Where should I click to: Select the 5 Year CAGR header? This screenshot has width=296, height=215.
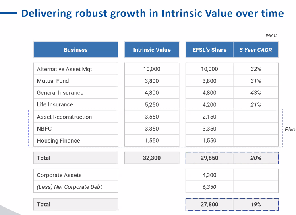pyautogui.click(x=256, y=50)
